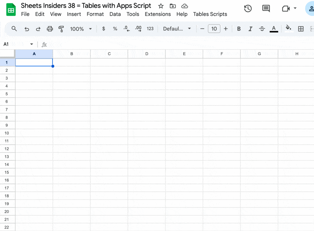
Task: Expand the default font dropdown
Action: 177,29
